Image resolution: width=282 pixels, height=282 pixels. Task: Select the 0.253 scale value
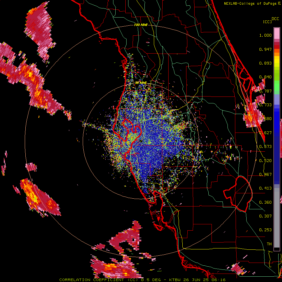coord(265,230)
